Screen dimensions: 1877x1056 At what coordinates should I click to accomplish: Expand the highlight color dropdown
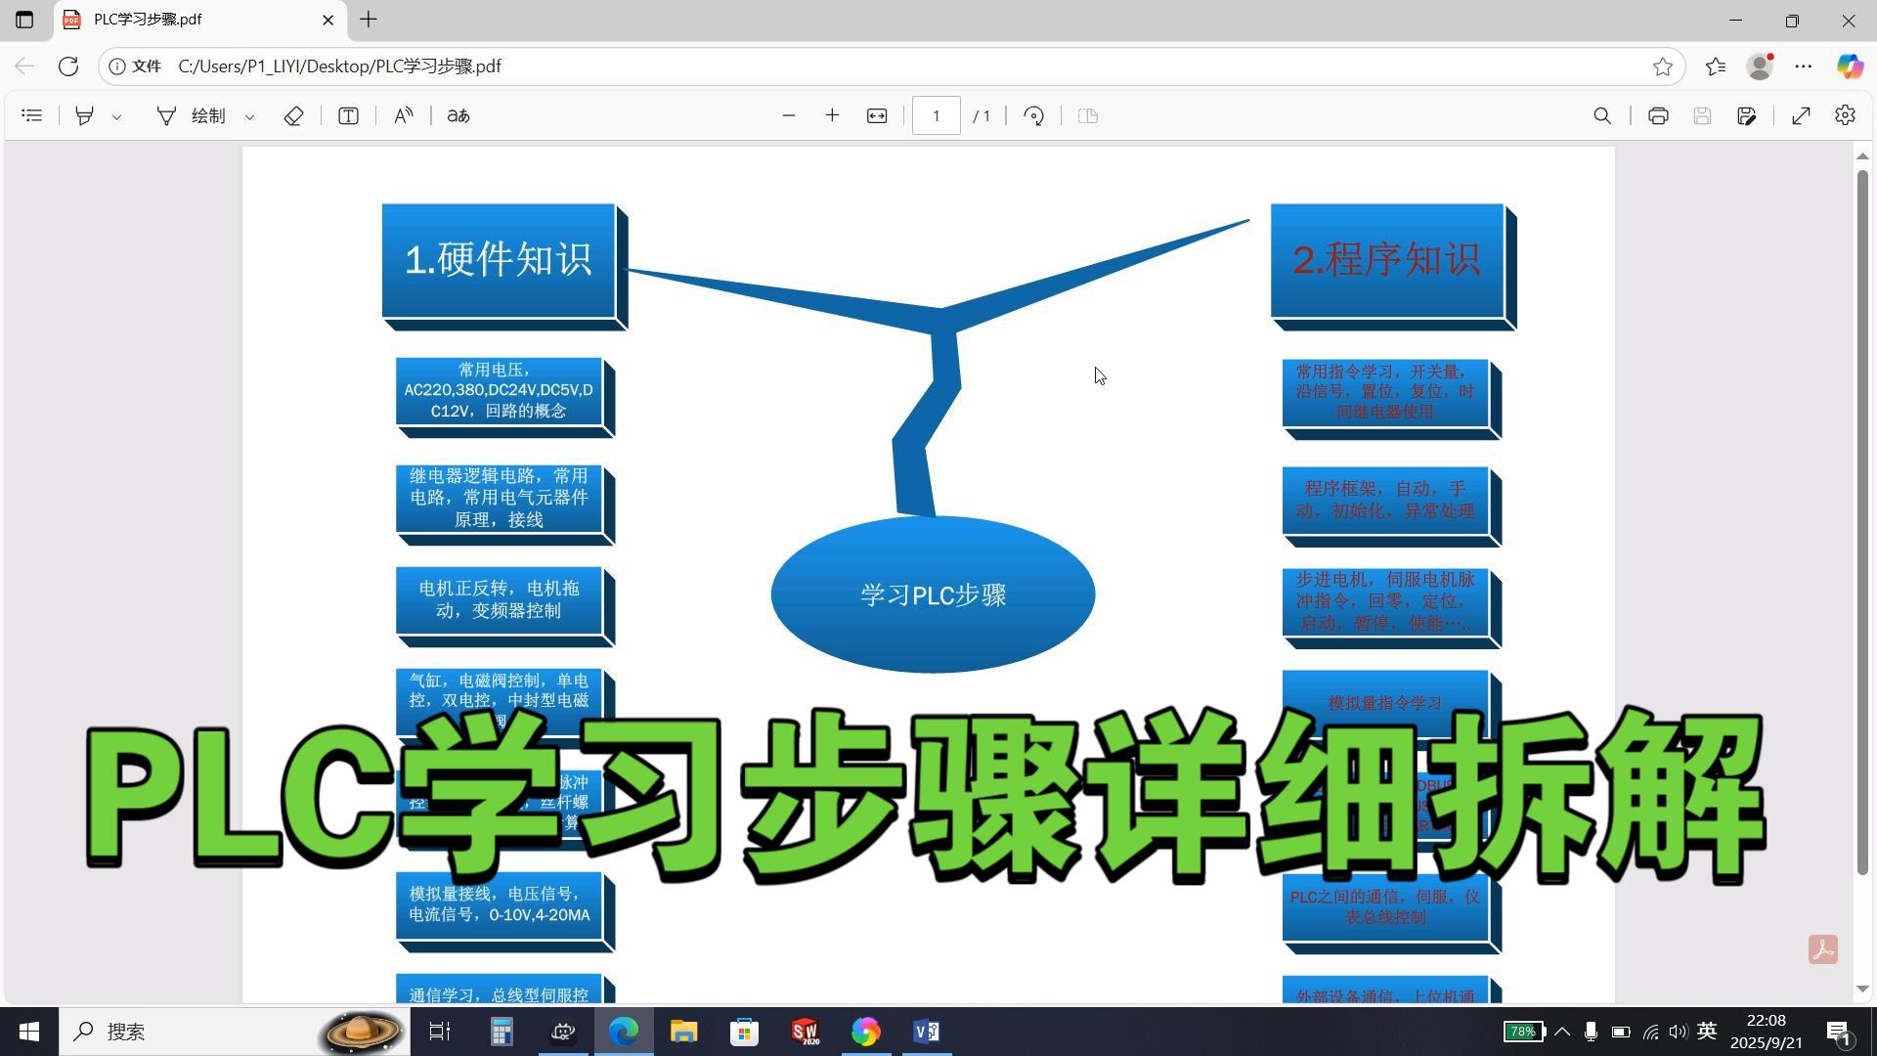(x=117, y=115)
